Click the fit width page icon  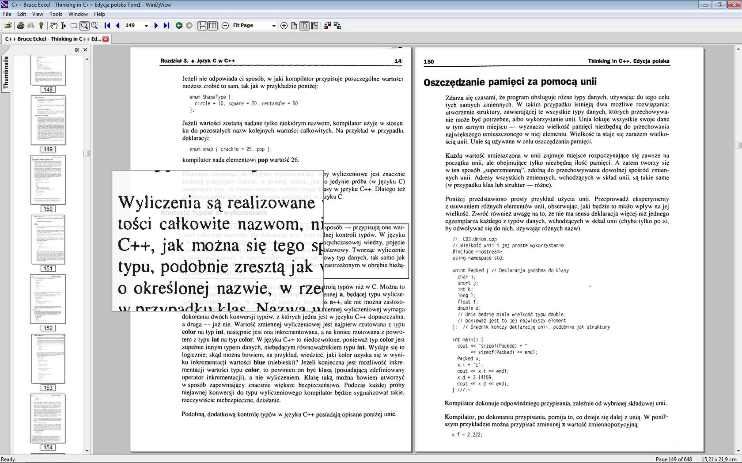point(314,26)
